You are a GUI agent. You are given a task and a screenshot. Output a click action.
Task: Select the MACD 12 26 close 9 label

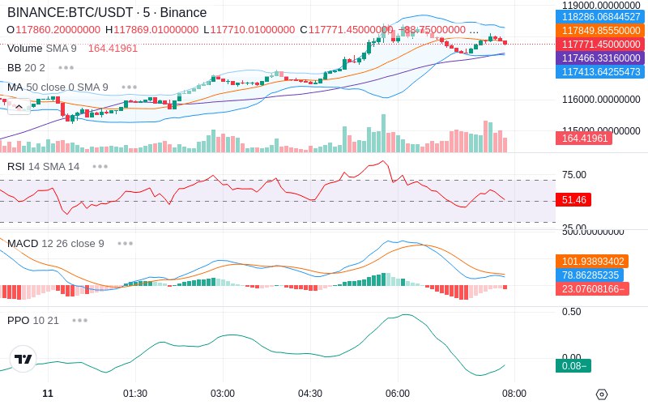tap(55, 244)
